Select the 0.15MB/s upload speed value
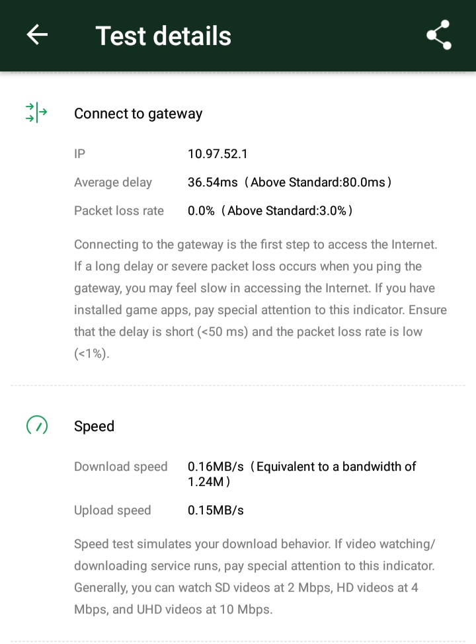This screenshot has width=476, height=644. click(216, 510)
